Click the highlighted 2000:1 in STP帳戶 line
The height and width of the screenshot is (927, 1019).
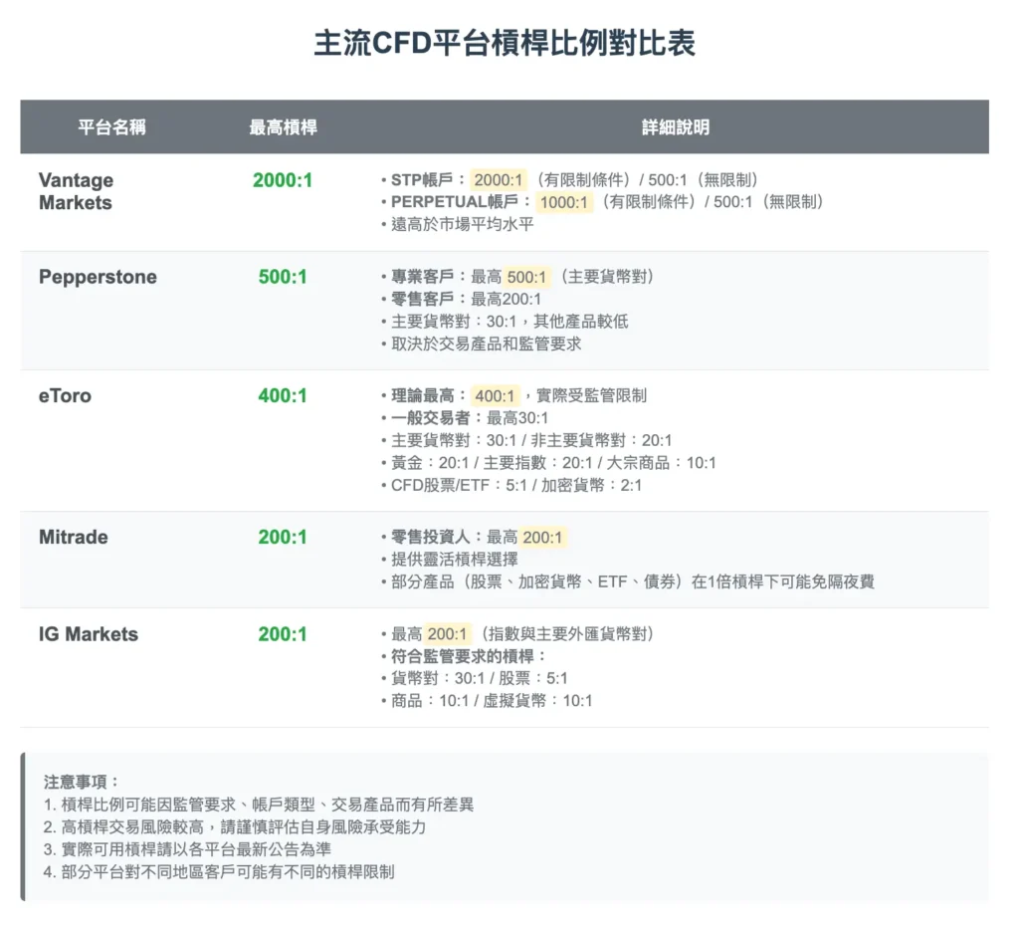[x=499, y=180]
